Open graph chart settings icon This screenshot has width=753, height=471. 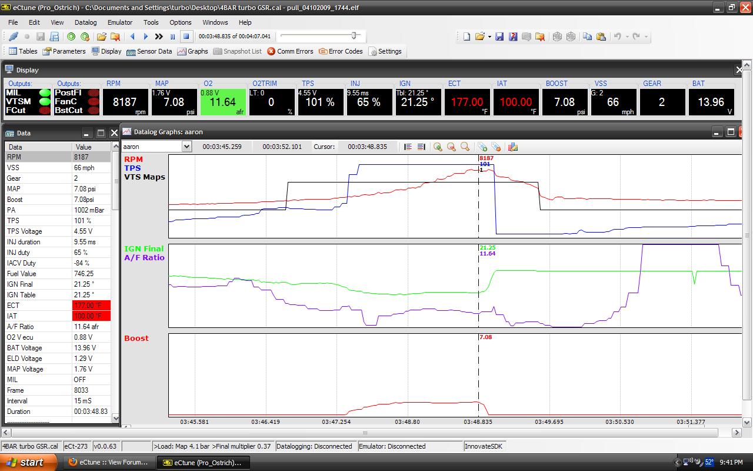coord(512,147)
